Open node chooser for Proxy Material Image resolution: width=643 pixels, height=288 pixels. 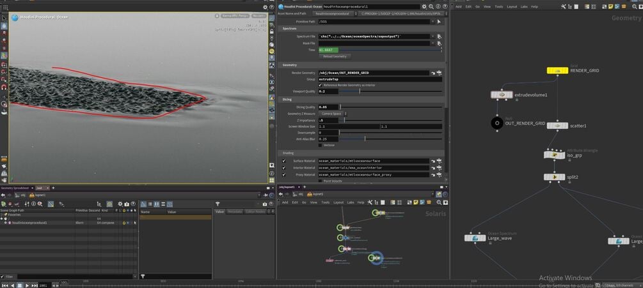pos(439,175)
